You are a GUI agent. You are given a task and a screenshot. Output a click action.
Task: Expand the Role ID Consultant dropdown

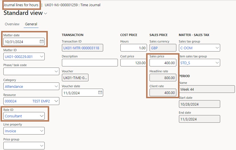[x=42, y=116]
